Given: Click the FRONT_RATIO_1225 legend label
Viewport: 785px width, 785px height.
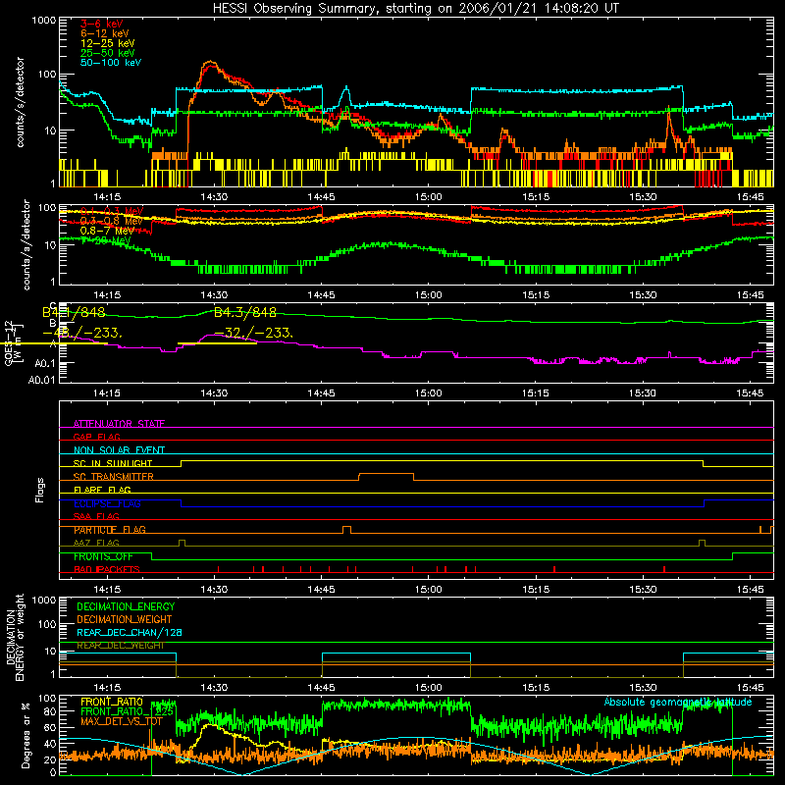Looking at the screenshot, I should click(x=127, y=711).
